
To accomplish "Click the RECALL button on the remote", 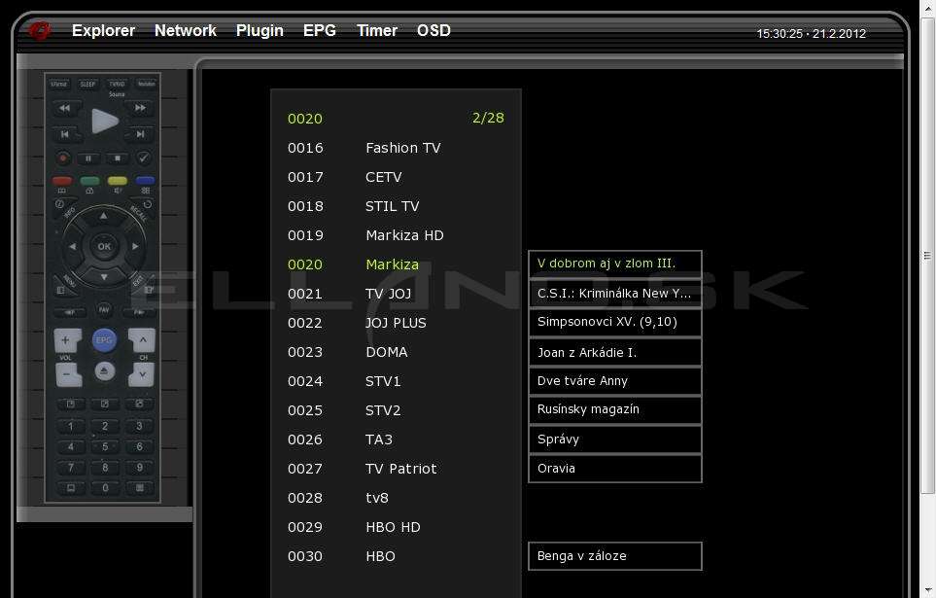I will [x=142, y=209].
